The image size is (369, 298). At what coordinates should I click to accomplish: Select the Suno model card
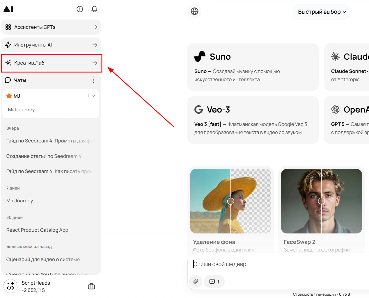tap(253, 67)
